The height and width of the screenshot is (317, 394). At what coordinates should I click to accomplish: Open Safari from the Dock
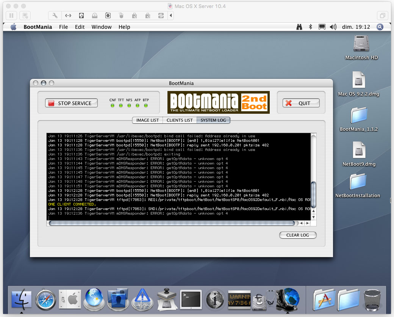(45, 300)
